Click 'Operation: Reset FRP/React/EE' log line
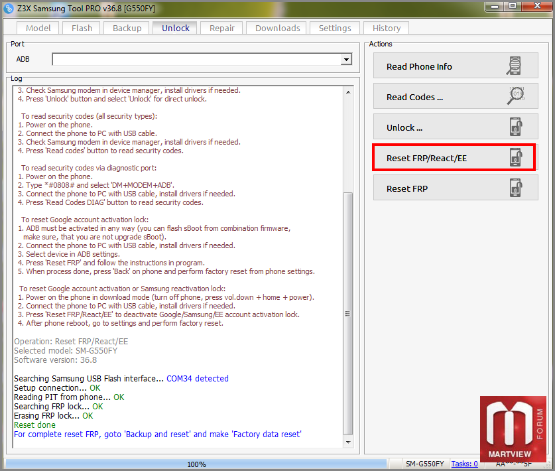 pos(71,342)
